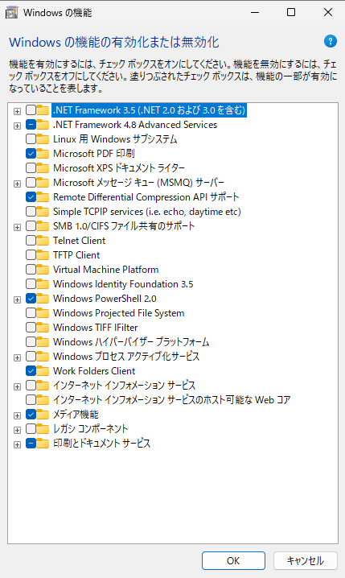Uncheck Work Folders Client checkbox
The height and width of the screenshot is (578, 345).
[31, 371]
